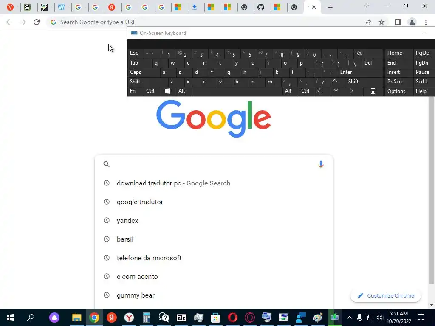Image resolution: width=435 pixels, height=326 pixels.
Task: Reload the page with the refresh icon
Action: (37, 22)
